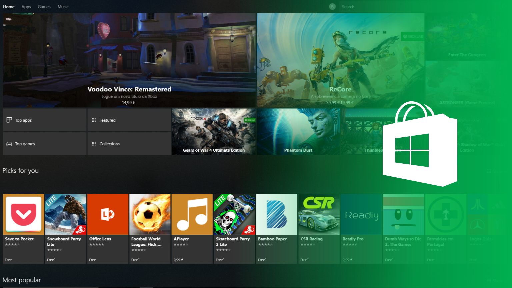This screenshot has height=288, width=512.
Task: Open the CSR Racing app icon
Action: [x=319, y=214]
